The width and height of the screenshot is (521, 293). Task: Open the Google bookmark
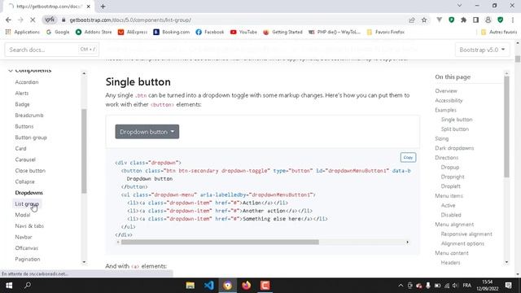click(x=58, y=32)
